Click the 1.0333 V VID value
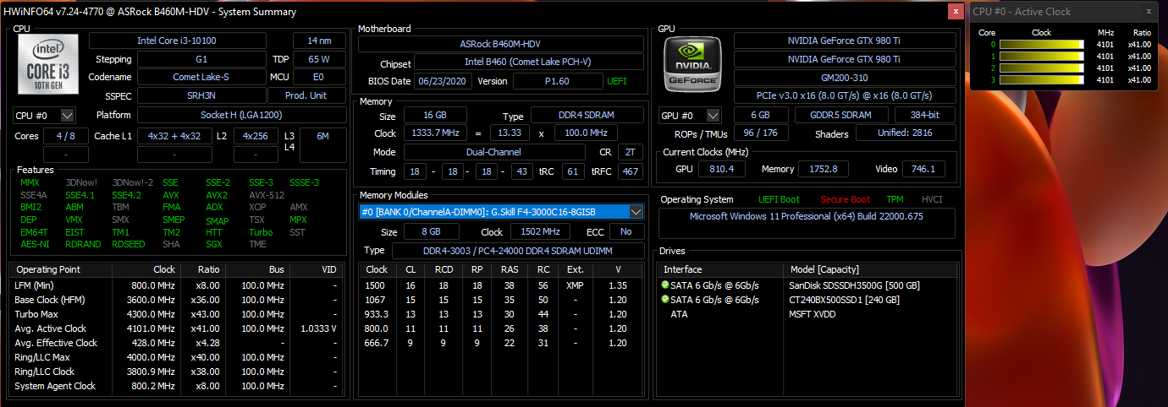The height and width of the screenshot is (407, 1168). (319, 328)
